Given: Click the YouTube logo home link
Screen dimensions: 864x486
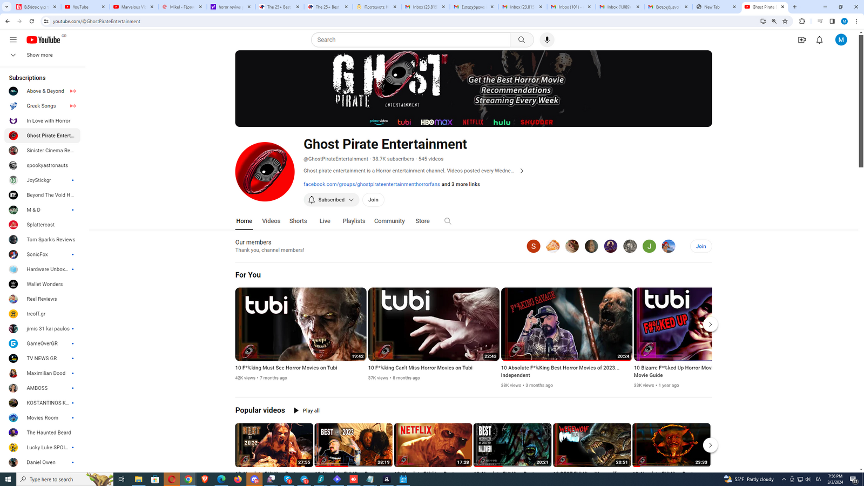Looking at the screenshot, I should pyautogui.click(x=44, y=40).
